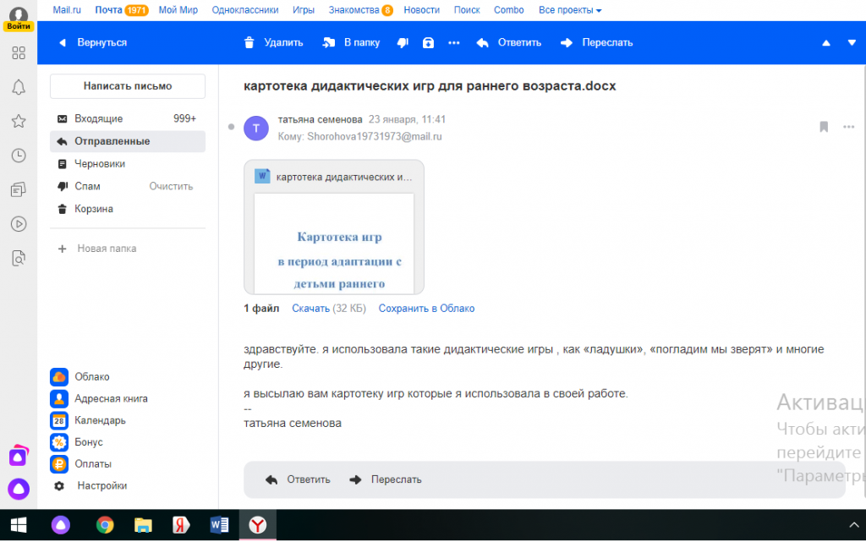Screen dimensions: 866x542
Task: Open Google Chrome from the taskbar
Action: pos(105,525)
